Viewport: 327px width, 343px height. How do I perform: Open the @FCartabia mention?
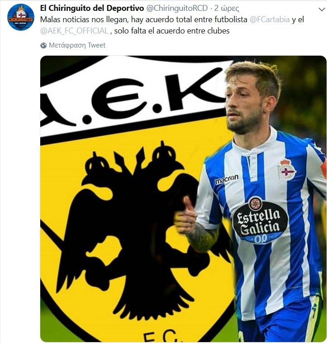[270, 19]
